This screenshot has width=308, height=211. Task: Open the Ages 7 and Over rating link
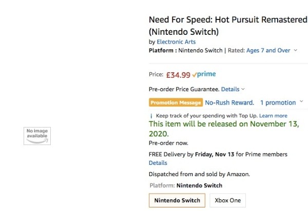(268, 50)
